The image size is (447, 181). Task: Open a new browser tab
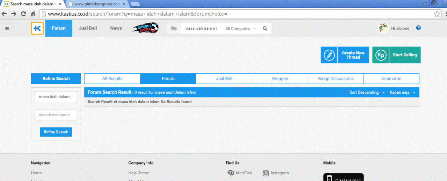coord(135,4)
